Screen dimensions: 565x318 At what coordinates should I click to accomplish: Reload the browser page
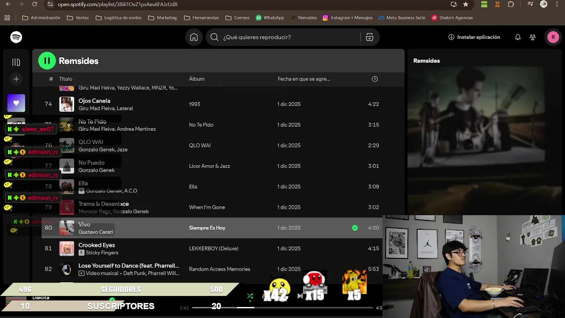tap(35, 4)
